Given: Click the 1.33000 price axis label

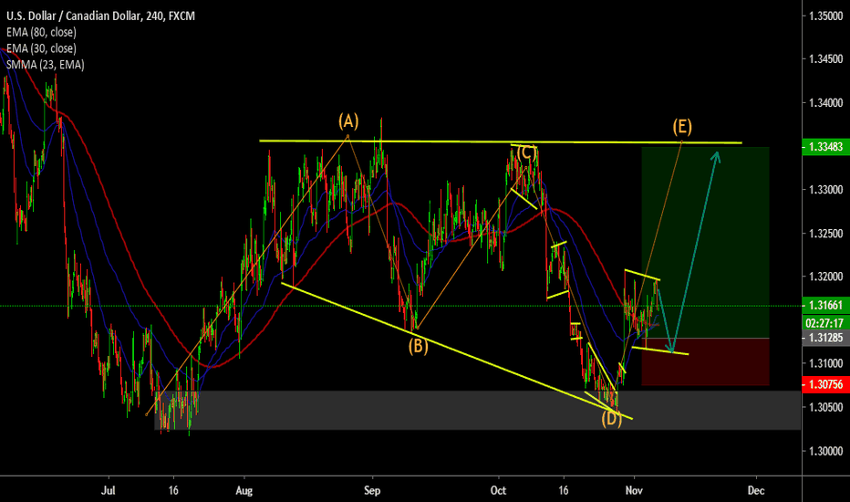Looking at the screenshot, I should pos(825,190).
